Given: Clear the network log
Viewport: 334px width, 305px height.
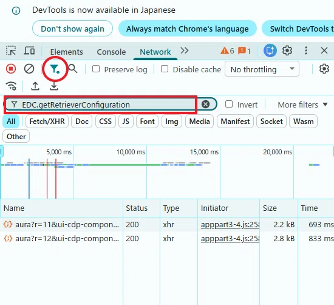Looking at the screenshot, I should click(29, 69).
